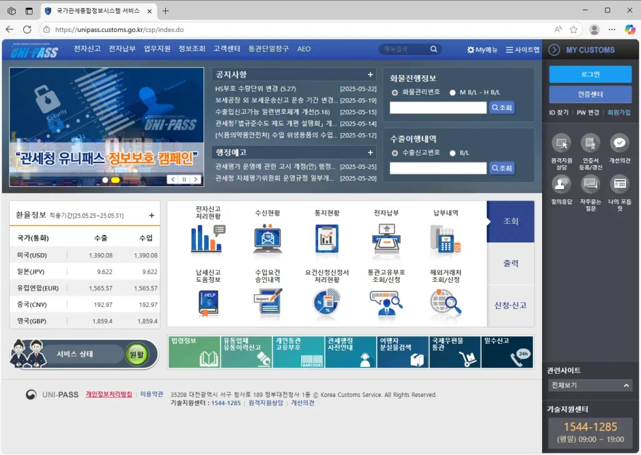Refresh the browser page
The height and width of the screenshot is (455, 641).
[x=28, y=29]
